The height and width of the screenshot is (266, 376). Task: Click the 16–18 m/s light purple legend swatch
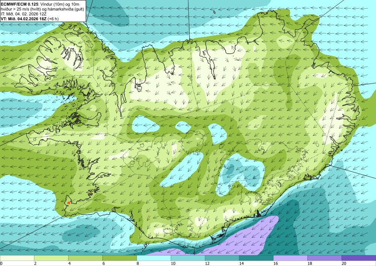290,258
